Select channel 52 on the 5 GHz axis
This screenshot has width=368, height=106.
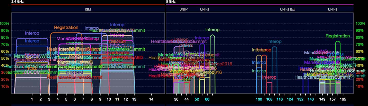click(x=197, y=99)
